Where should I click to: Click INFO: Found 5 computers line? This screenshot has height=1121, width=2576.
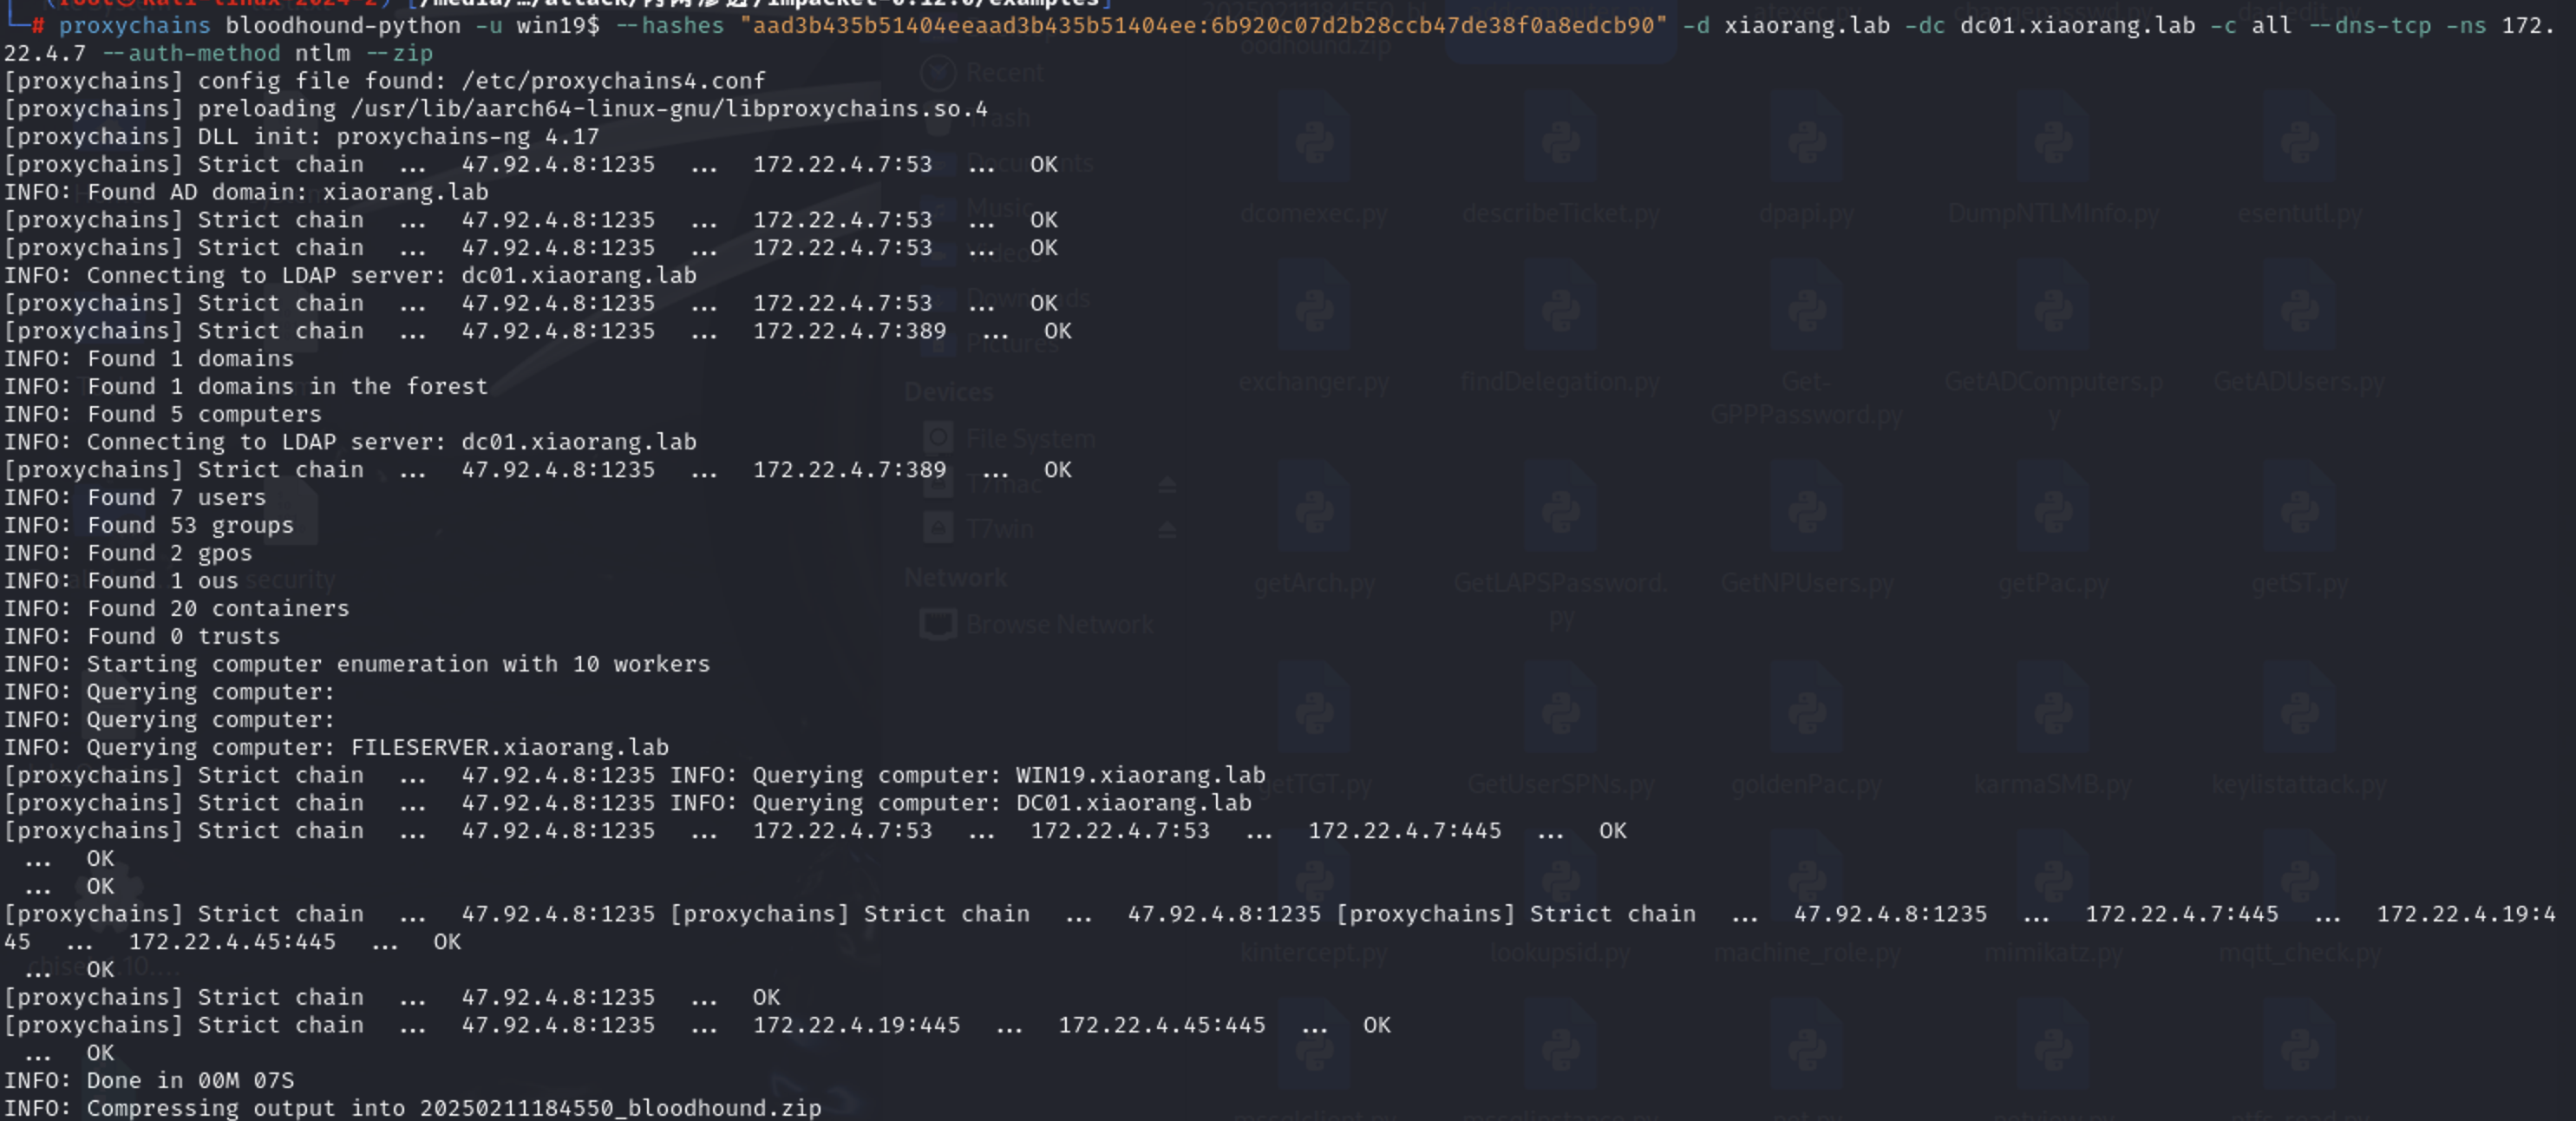[163, 414]
